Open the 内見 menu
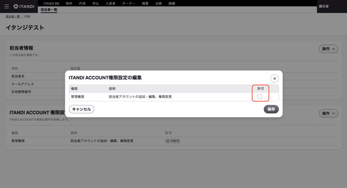The width and height of the screenshot is (347, 188). pos(82,4)
